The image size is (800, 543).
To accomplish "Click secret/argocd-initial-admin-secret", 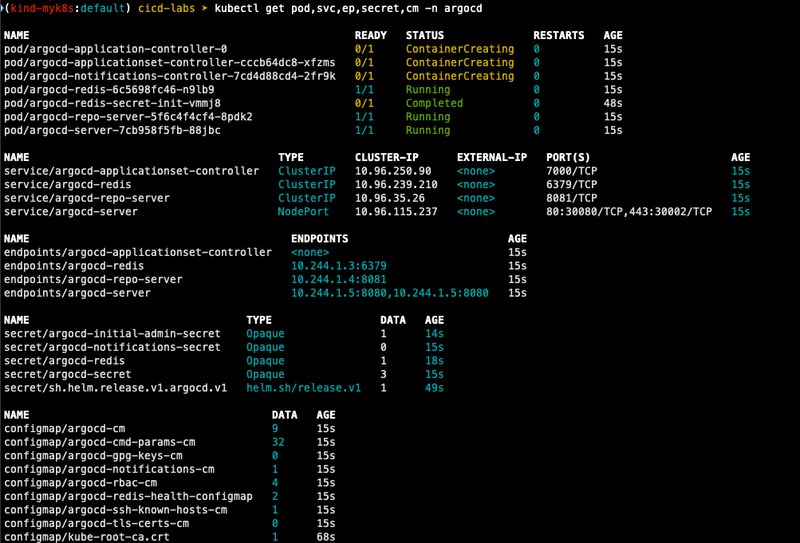I will click(112, 333).
